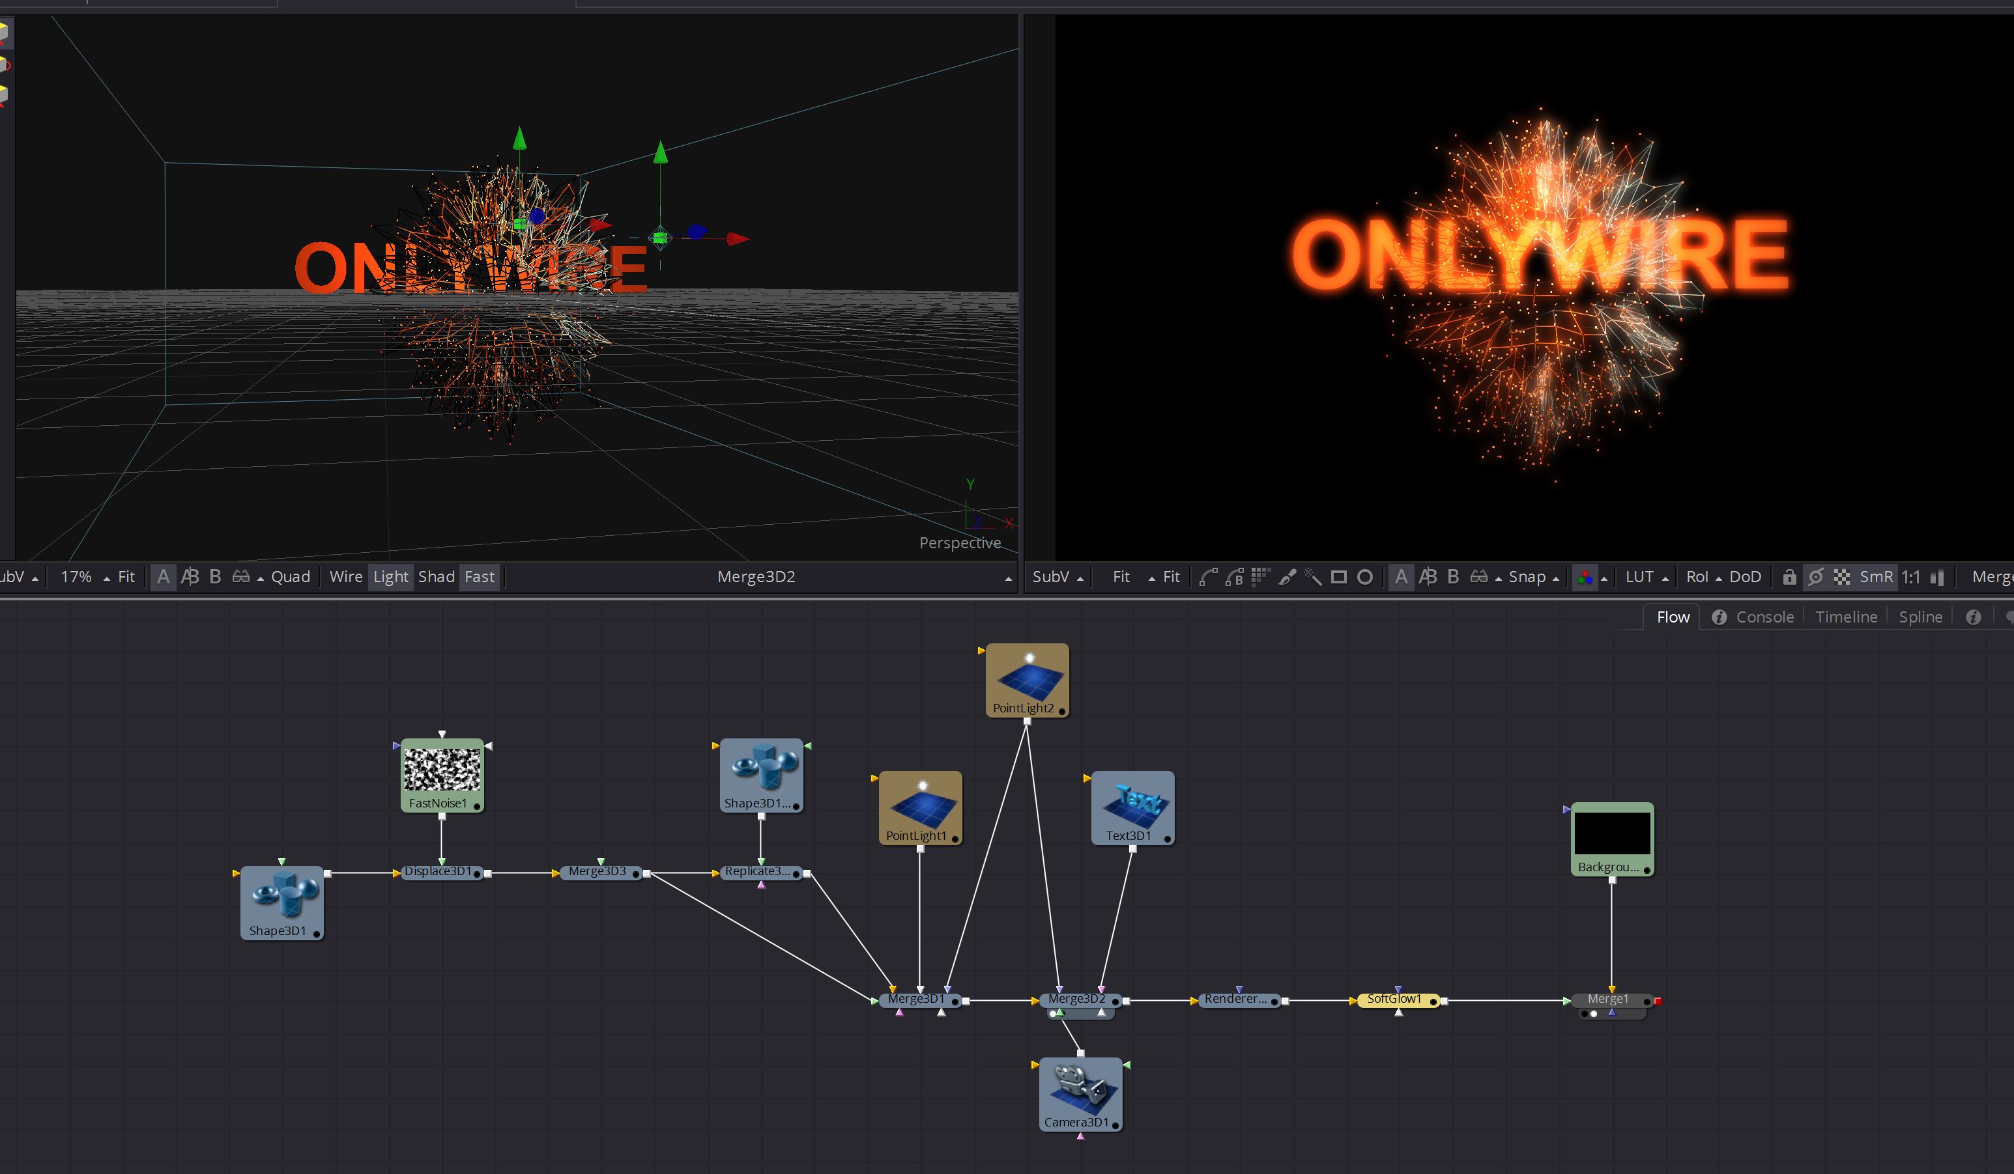Click green Y-axis arrow of right transform gizmo
The height and width of the screenshot is (1174, 2014).
tap(660, 152)
